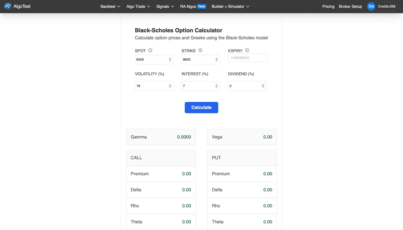
Task: Expand the Algo Trade dropdown menu
Action: pyautogui.click(x=138, y=7)
